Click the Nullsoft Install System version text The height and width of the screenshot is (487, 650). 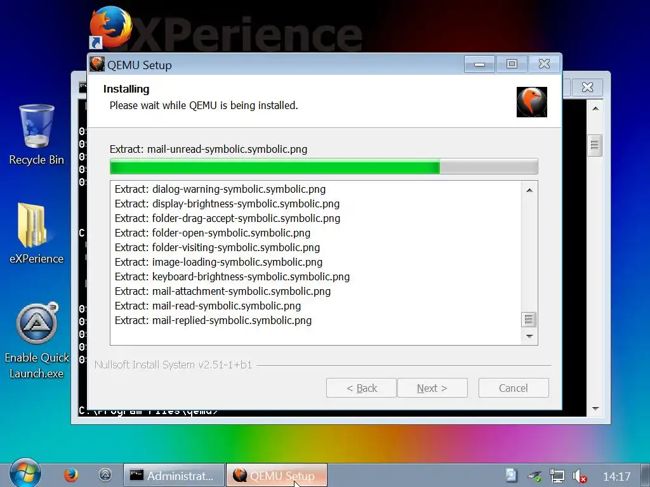173,365
